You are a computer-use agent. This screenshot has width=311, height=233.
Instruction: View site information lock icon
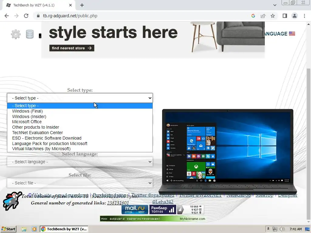click(x=38, y=16)
